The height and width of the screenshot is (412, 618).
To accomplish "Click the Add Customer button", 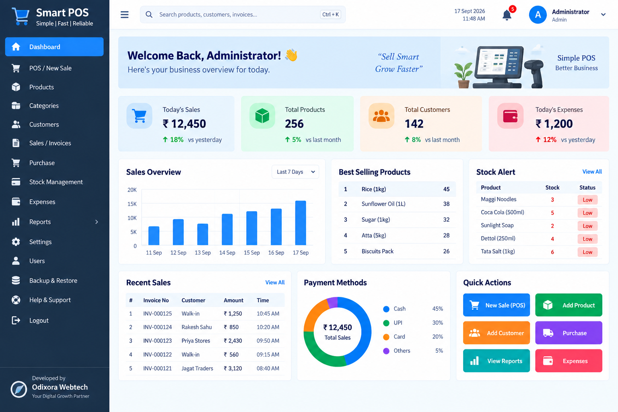I will tap(496, 333).
